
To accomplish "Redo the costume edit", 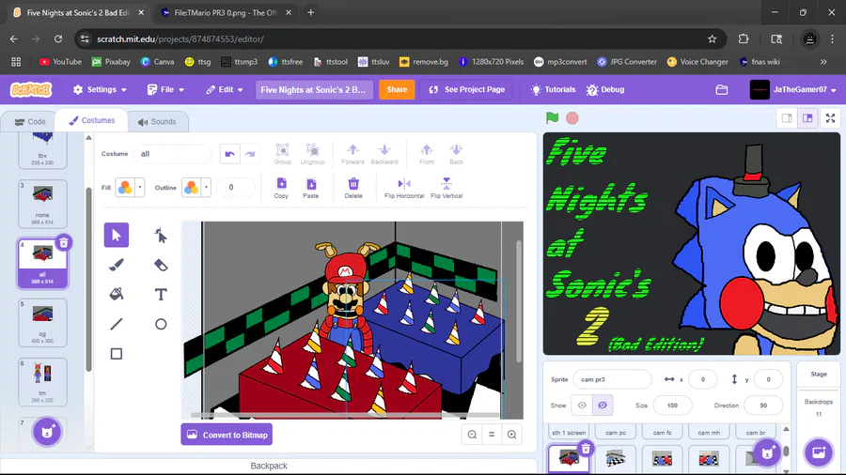I will click(x=250, y=154).
